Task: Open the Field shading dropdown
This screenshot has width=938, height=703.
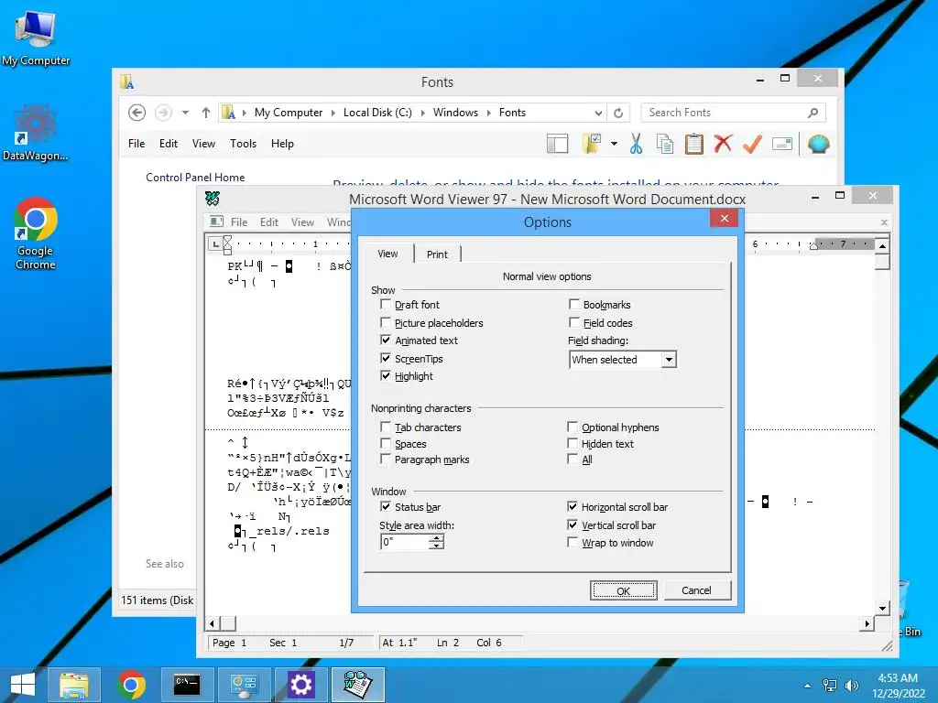Action: 669,359
